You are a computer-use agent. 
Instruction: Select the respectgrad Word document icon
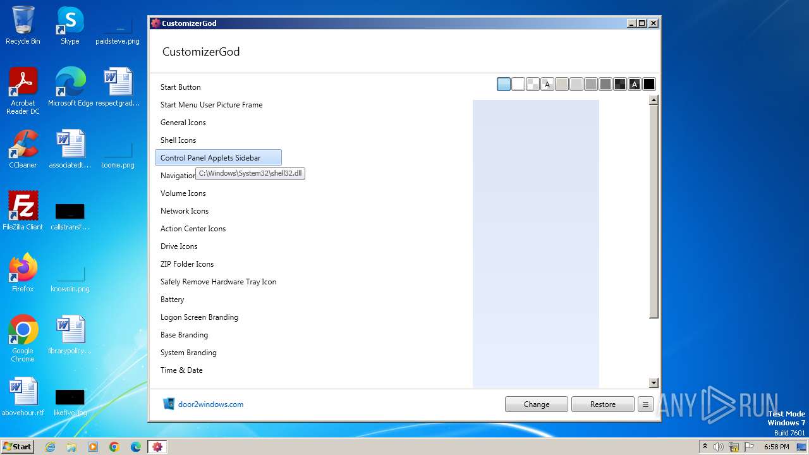point(118,87)
